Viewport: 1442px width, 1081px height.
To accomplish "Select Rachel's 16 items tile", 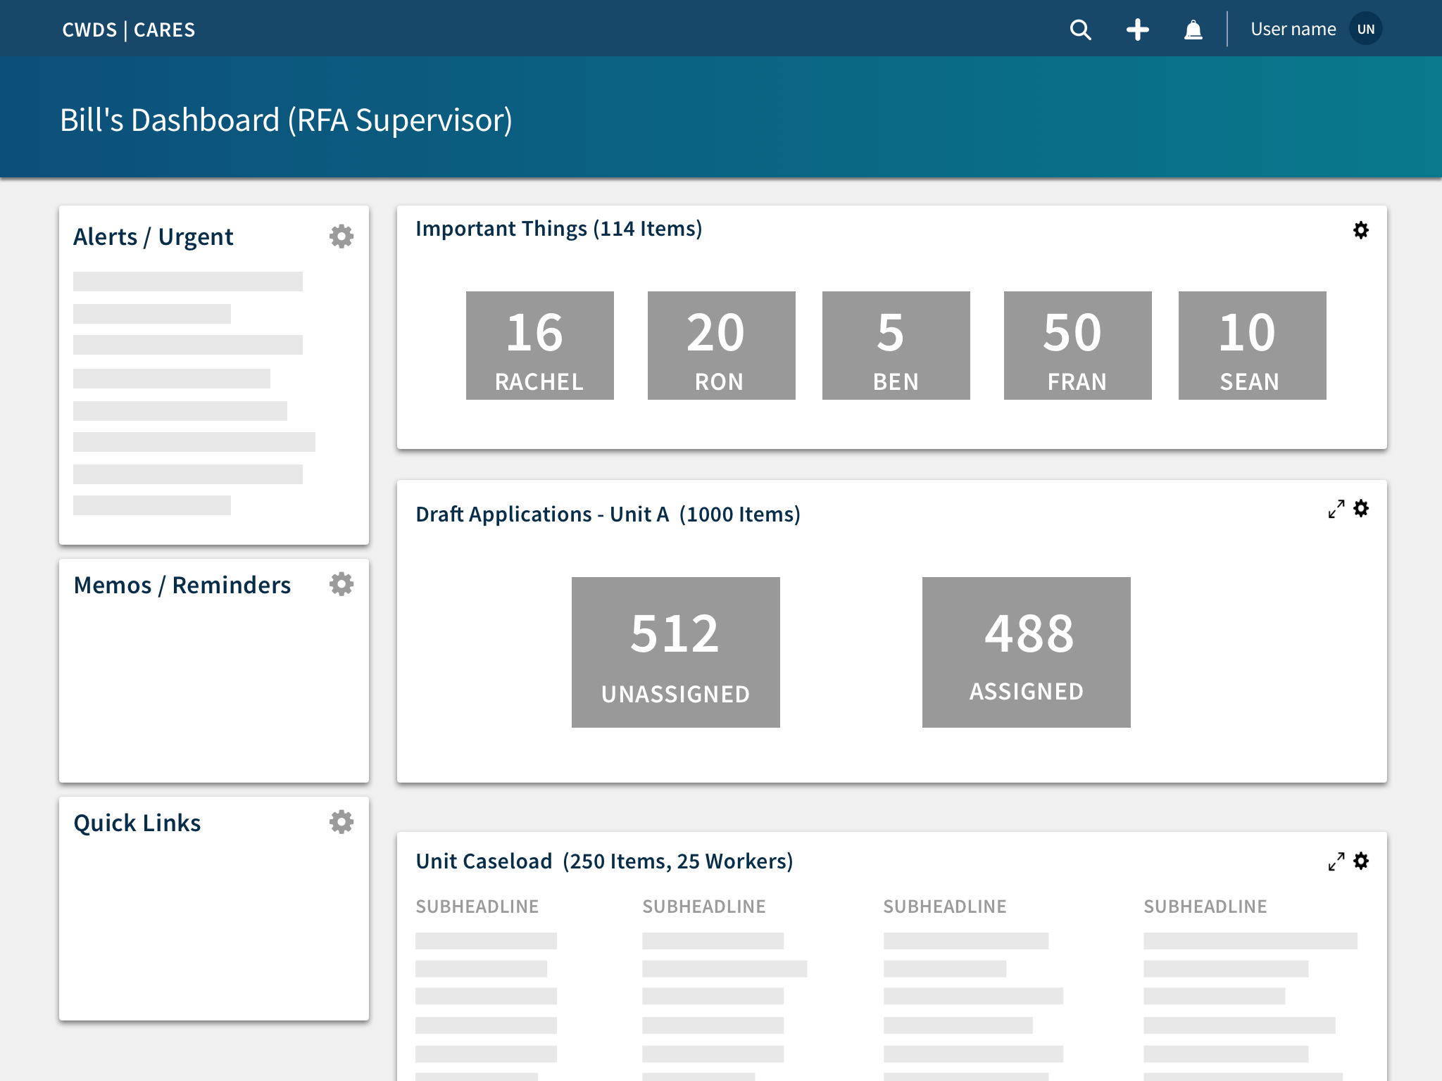I will click(539, 346).
